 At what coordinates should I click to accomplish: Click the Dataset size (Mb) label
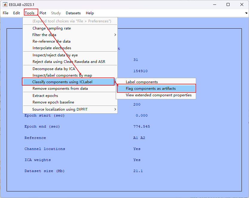(45, 171)
